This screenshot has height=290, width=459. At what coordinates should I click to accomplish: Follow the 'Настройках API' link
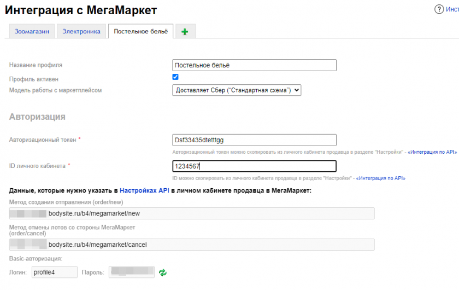(x=144, y=190)
